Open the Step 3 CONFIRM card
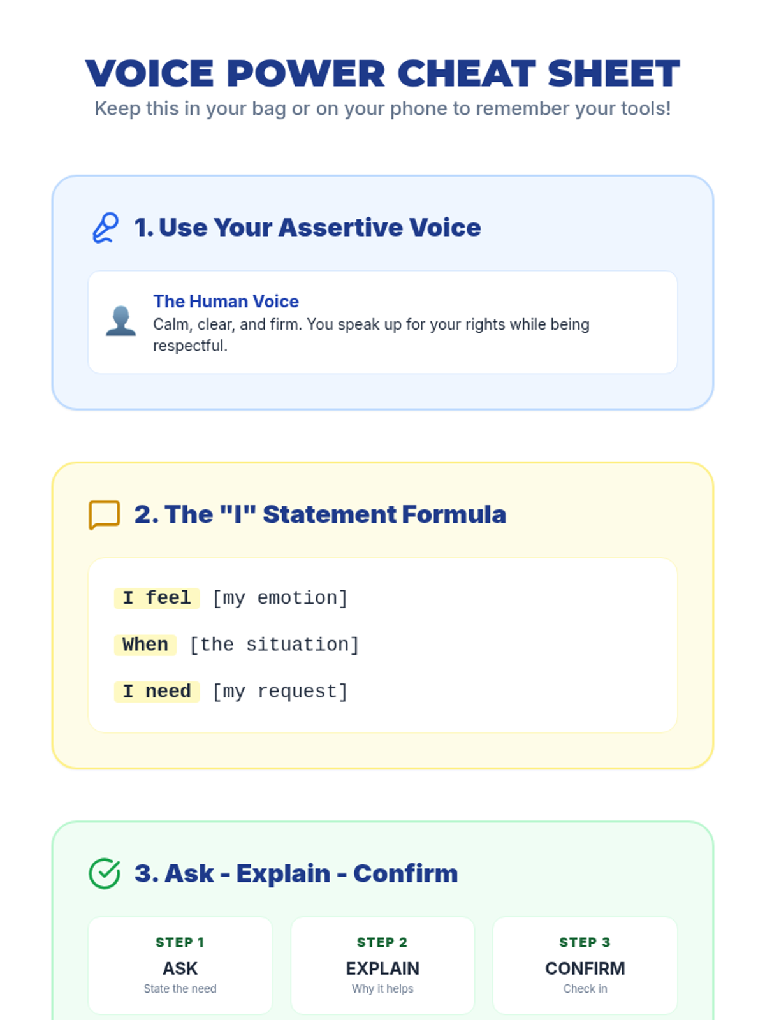Viewport: 765px width, 1020px height. click(x=585, y=965)
